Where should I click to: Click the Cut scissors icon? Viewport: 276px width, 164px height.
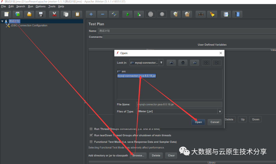point(54,14)
